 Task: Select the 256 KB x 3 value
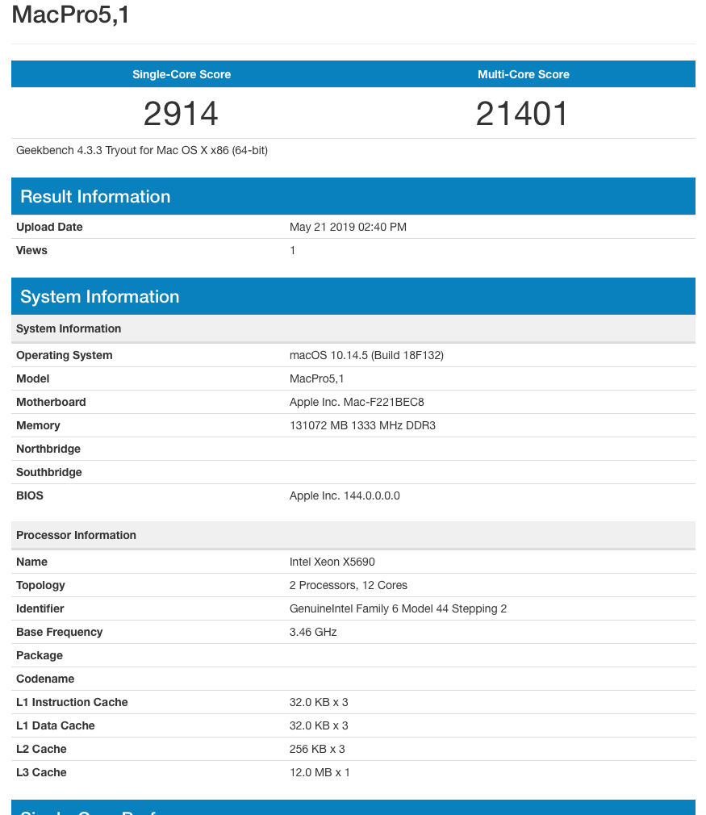click(317, 749)
